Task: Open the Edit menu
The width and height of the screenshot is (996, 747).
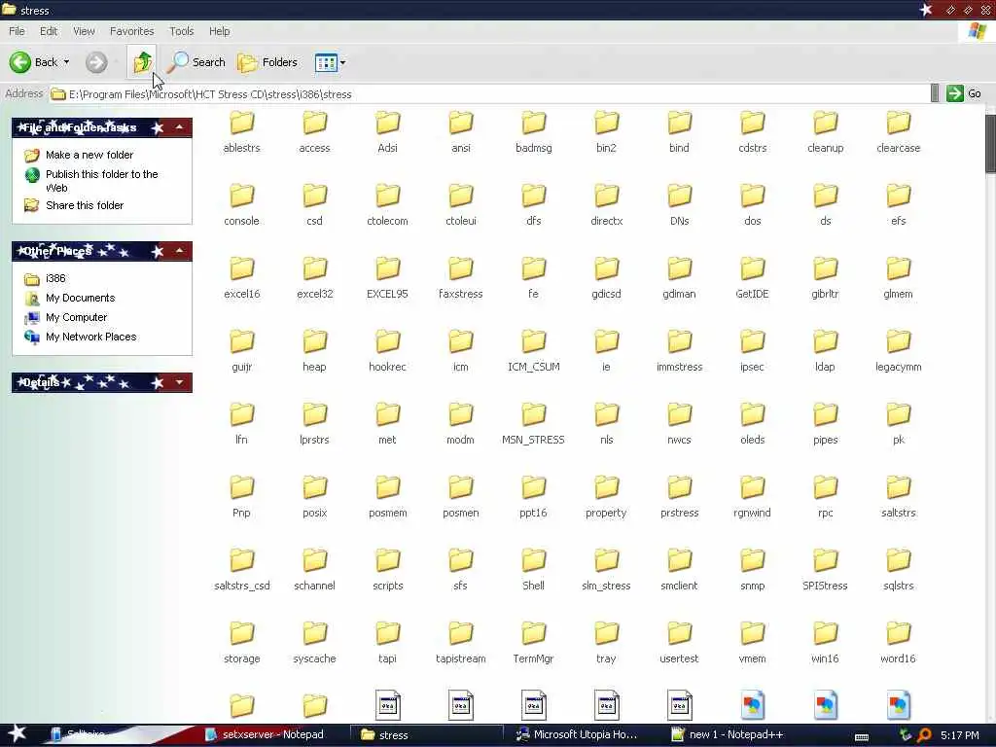Action: [x=49, y=31]
